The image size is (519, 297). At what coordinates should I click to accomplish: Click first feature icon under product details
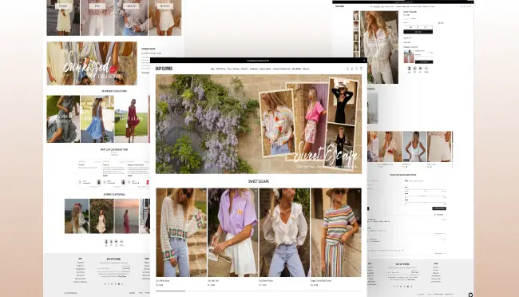(x=410, y=69)
